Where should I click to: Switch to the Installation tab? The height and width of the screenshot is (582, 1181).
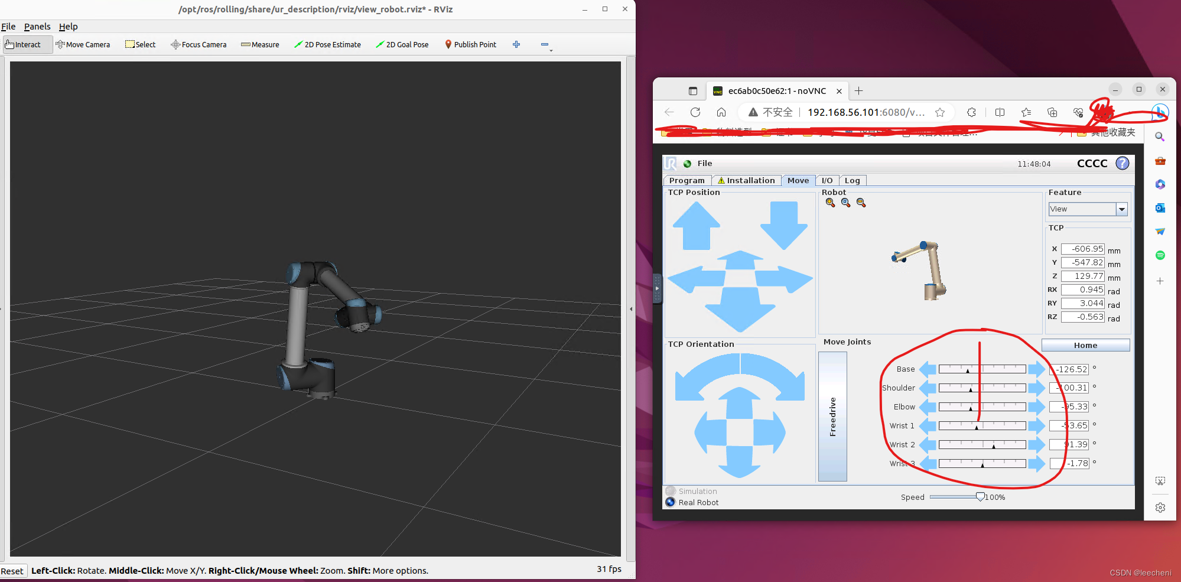(x=746, y=181)
